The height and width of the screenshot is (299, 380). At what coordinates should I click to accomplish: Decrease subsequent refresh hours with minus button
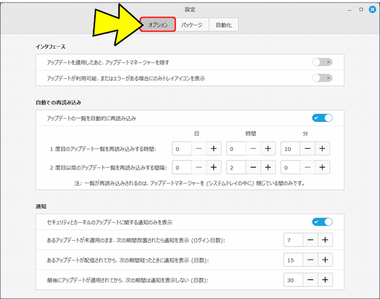coord(252,168)
